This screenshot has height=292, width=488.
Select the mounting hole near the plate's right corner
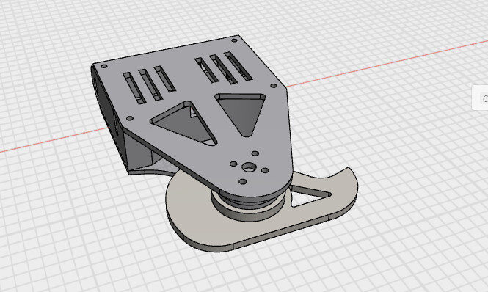[x=273, y=86]
